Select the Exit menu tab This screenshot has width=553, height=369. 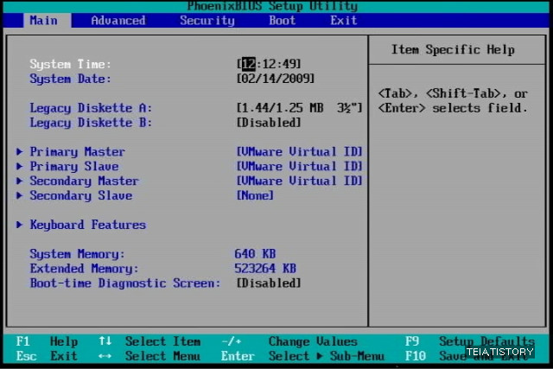pos(344,21)
